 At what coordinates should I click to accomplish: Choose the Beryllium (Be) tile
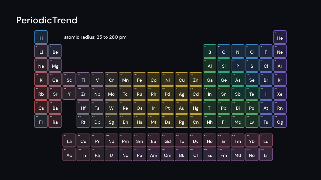55,51
